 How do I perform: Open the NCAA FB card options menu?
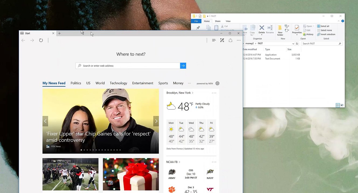[x=214, y=162]
